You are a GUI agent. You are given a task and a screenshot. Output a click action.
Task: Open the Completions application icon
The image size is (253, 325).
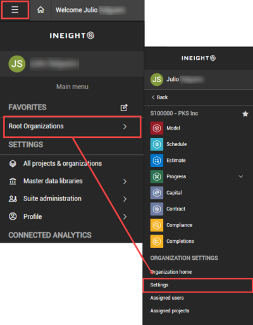[157, 242]
